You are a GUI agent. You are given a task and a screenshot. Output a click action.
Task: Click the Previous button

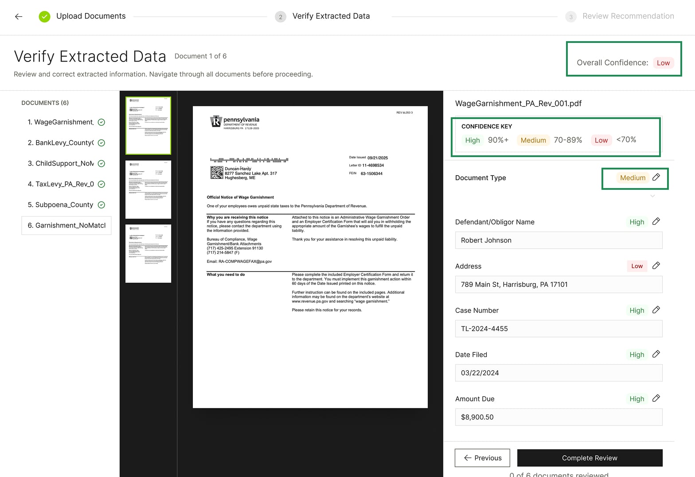coord(482,458)
